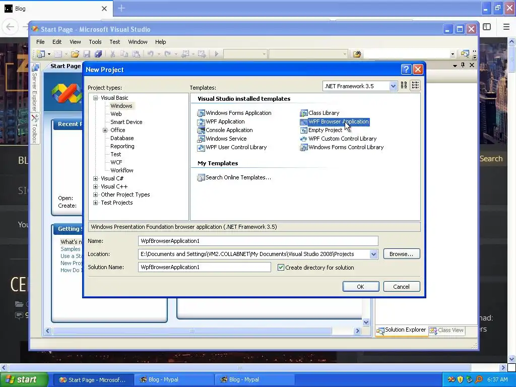This screenshot has width=516, height=387.
Task: Select the WPF Custom Control Library template
Action: tap(338, 139)
